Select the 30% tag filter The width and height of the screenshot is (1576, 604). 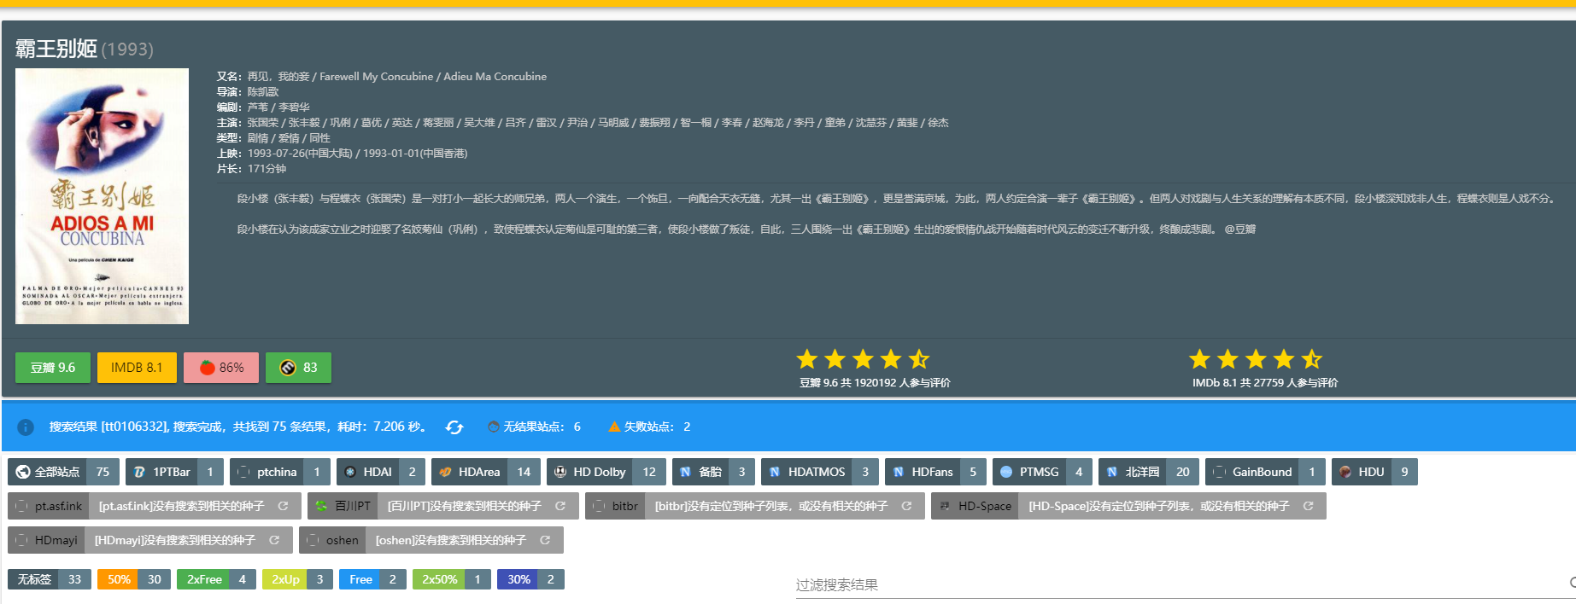pyautogui.click(x=530, y=579)
